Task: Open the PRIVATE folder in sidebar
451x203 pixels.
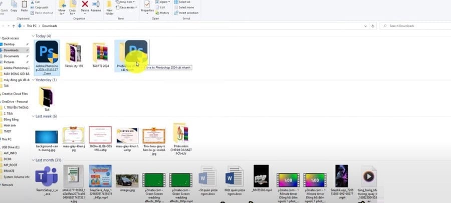Action: 9,171
